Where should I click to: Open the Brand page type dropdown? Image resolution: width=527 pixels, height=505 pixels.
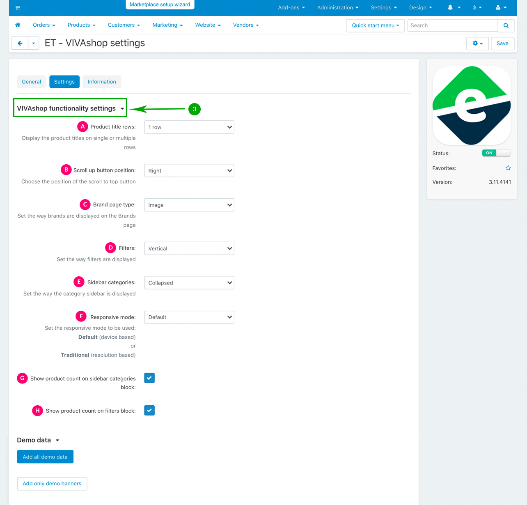[x=189, y=205]
